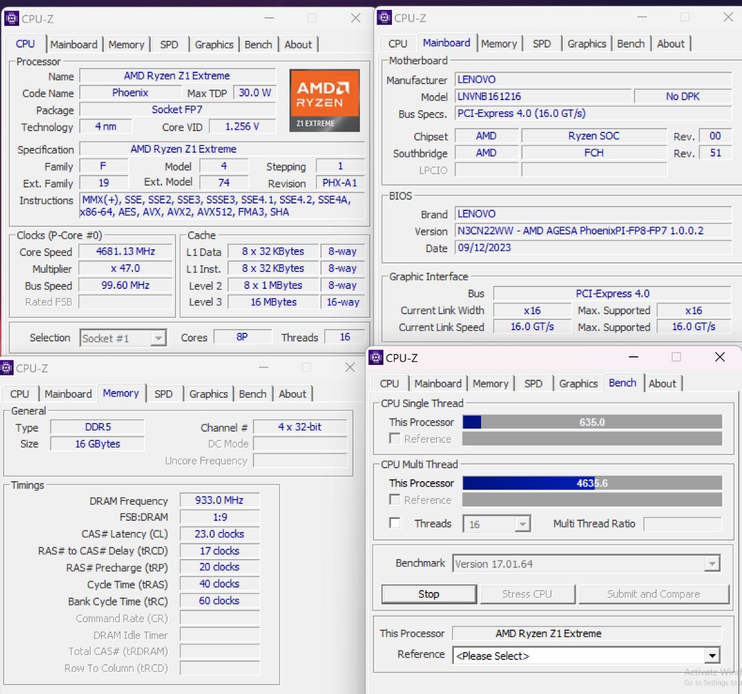The height and width of the screenshot is (694, 742).
Task: Open the Graphics tab in the Mainboard window
Action: [586, 44]
